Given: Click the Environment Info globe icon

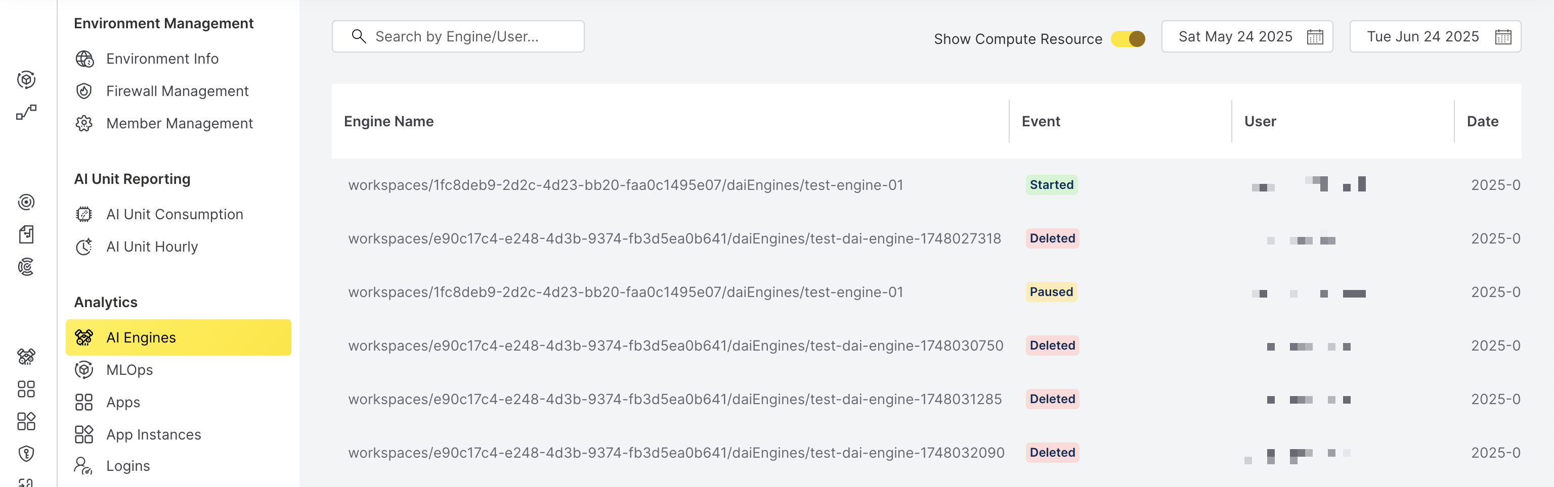Looking at the screenshot, I should point(84,59).
